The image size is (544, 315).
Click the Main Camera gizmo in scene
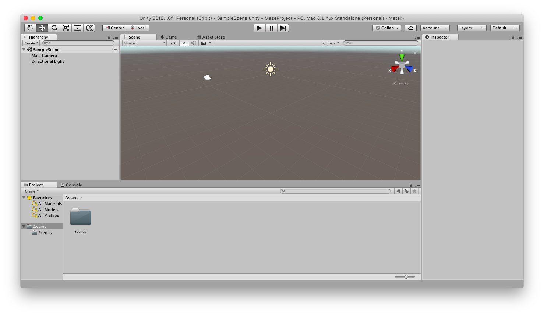(208, 77)
